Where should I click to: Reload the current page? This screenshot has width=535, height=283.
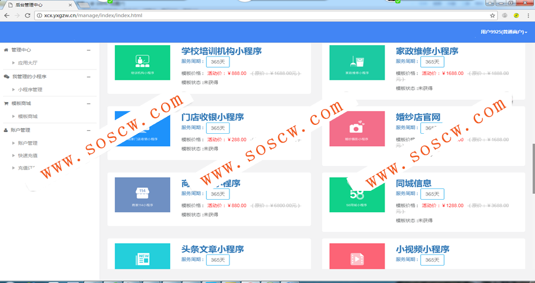pos(27,15)
